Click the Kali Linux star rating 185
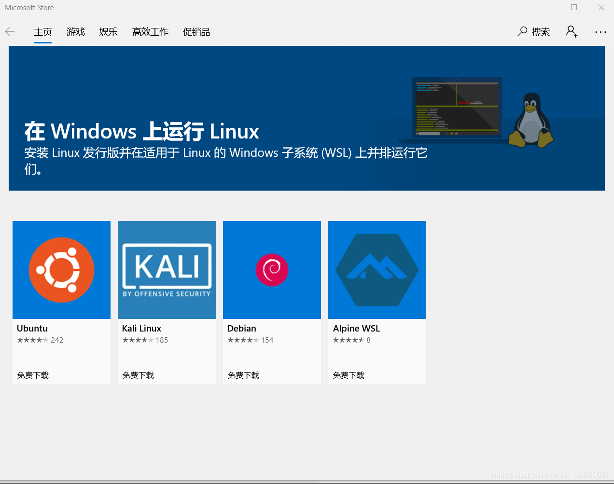The height and width of the screenshot is (484, 614). click(x=145, y=340)
